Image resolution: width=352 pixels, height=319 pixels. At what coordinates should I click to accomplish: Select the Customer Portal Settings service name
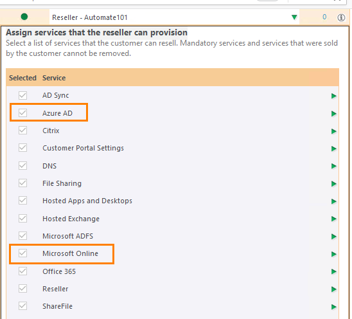(x=83, y=148)
